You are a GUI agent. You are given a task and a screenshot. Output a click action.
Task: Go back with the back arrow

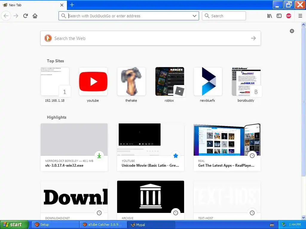[6, 16]
